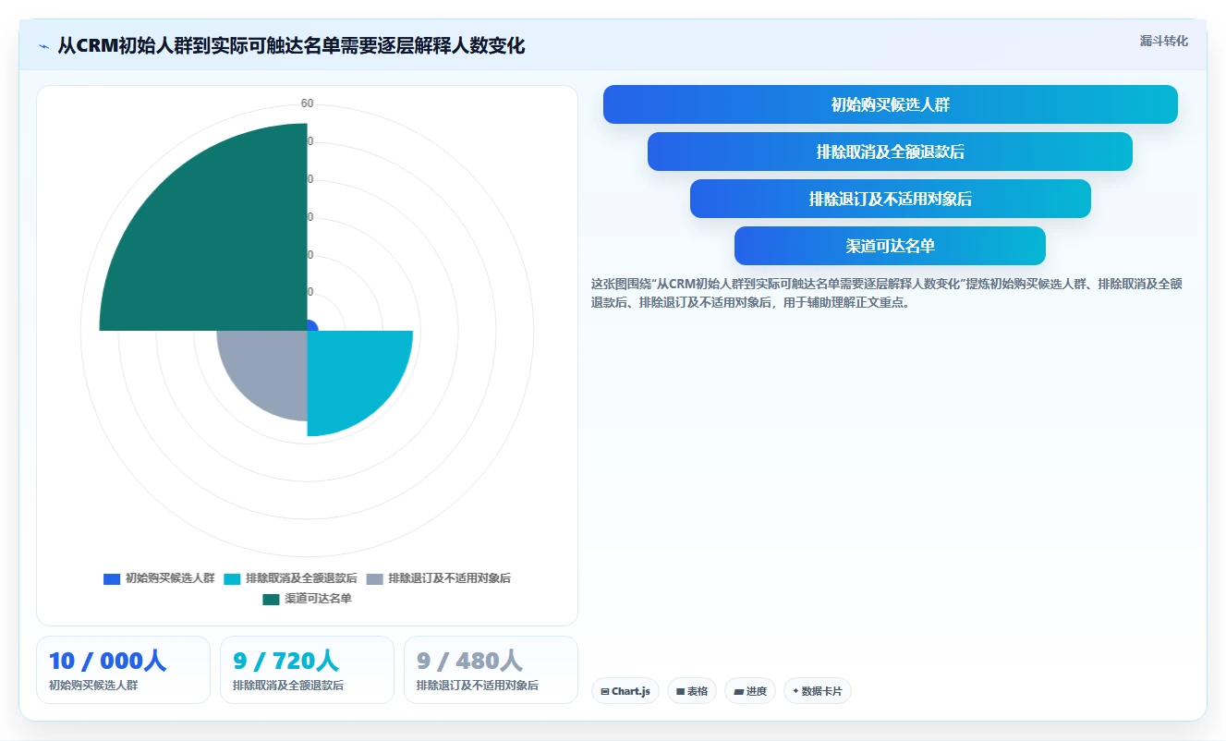Click the 从CRM初始人群 page title
1226x741 pixels.
point(291,45)
